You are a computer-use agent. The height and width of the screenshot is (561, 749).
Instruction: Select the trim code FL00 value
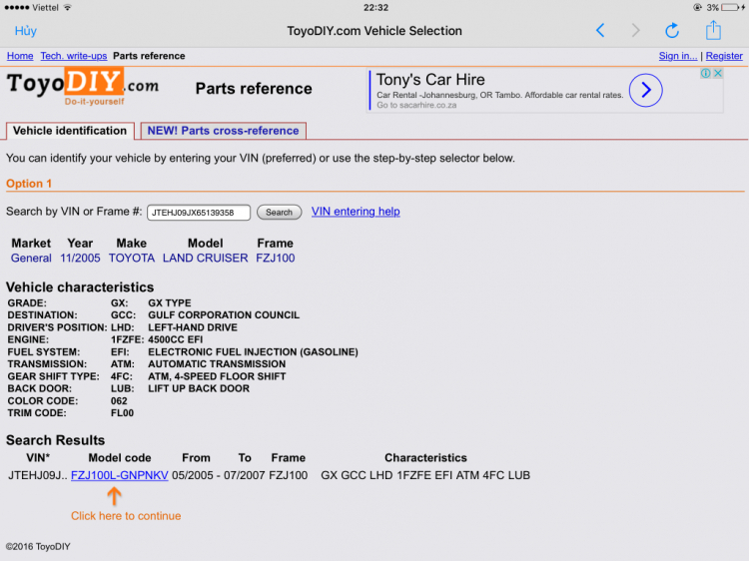[x=122, y=413]
